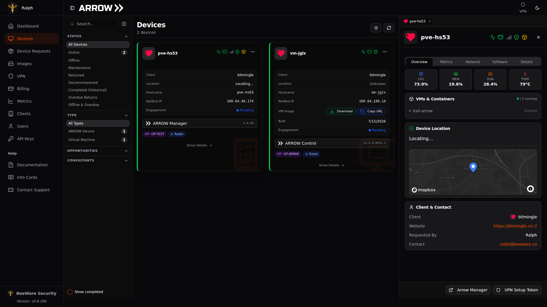Screen dimensions: 547x307
Task: Collapse the filter panel icon next to search
Action: pos(124,24)
